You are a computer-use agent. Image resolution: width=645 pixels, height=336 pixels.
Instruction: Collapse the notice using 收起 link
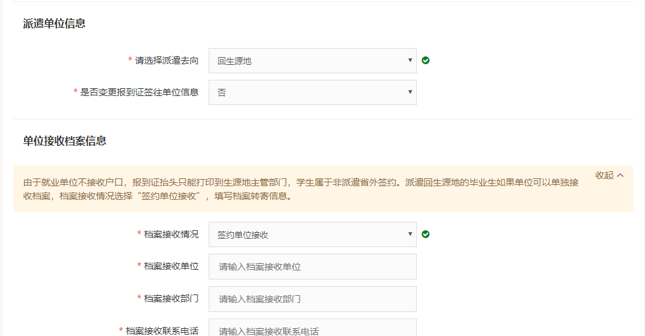tap(604, 175)
